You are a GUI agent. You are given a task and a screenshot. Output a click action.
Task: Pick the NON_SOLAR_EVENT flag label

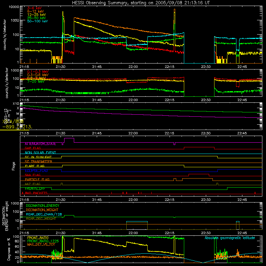pyautogui.click(x=40, y=153)
